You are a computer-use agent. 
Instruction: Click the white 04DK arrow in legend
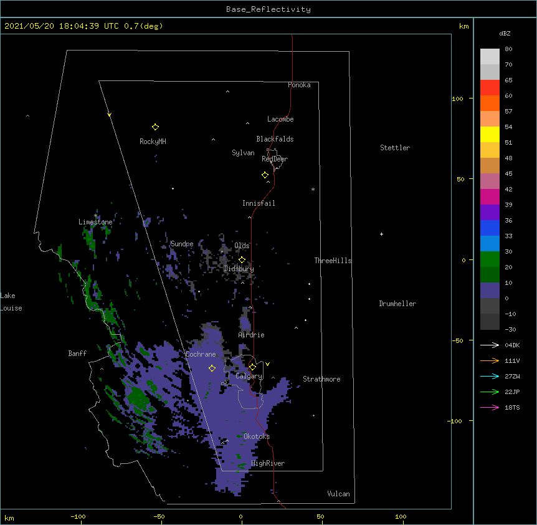pyautogui.click(x=490, y=345)
